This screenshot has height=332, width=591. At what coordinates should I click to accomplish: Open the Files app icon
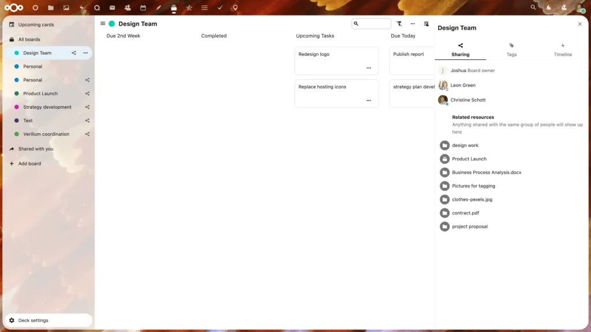(51, 7)
